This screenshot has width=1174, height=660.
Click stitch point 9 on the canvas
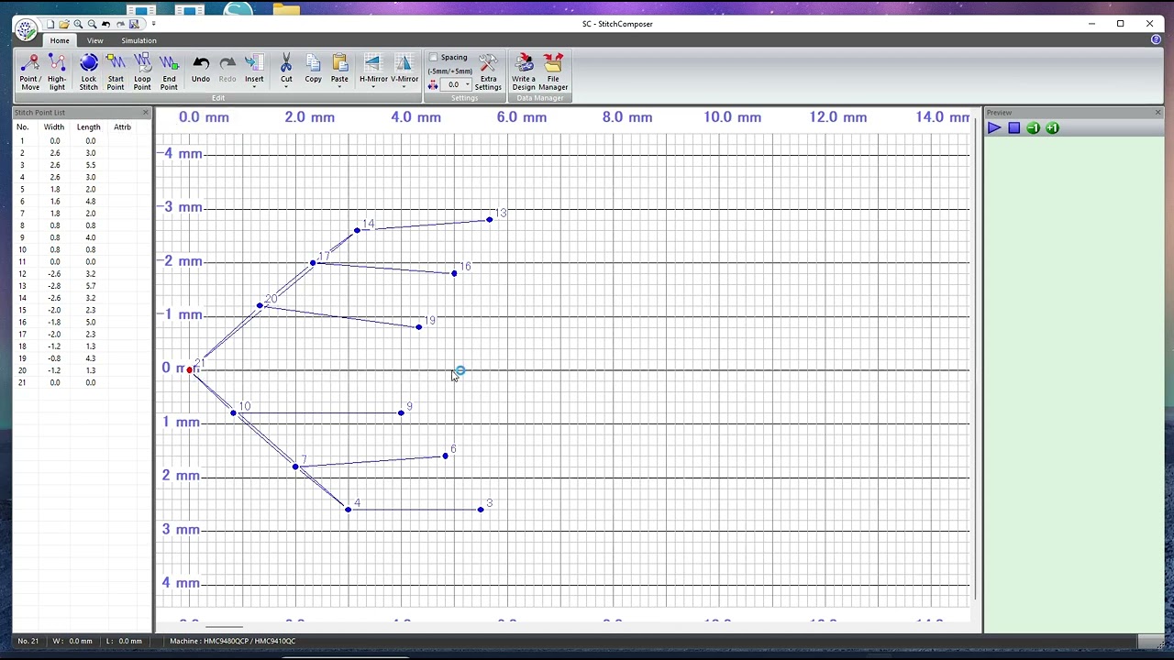401,413
